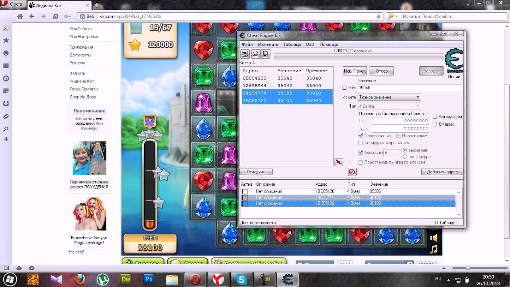Click the Отладчик button
The height and width of the screenshot is (287, 510).
[256, 172]
